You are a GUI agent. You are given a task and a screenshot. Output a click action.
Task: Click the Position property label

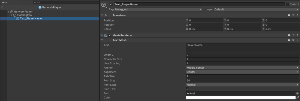(x=108, y=20)
